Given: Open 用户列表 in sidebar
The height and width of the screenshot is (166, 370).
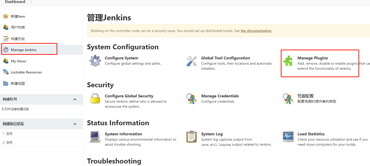Looking at the screenshot, I should (x=18, y=27).
